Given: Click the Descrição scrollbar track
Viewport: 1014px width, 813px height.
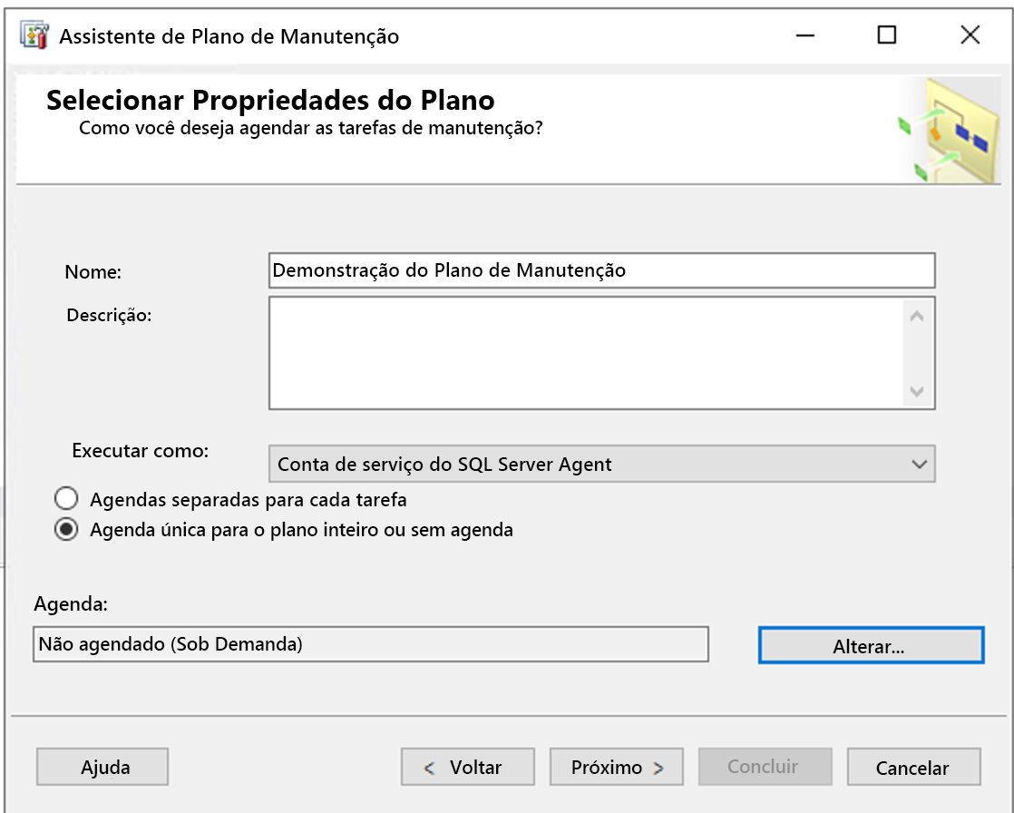Looking at the screenshot, I should tap(919, 352).
